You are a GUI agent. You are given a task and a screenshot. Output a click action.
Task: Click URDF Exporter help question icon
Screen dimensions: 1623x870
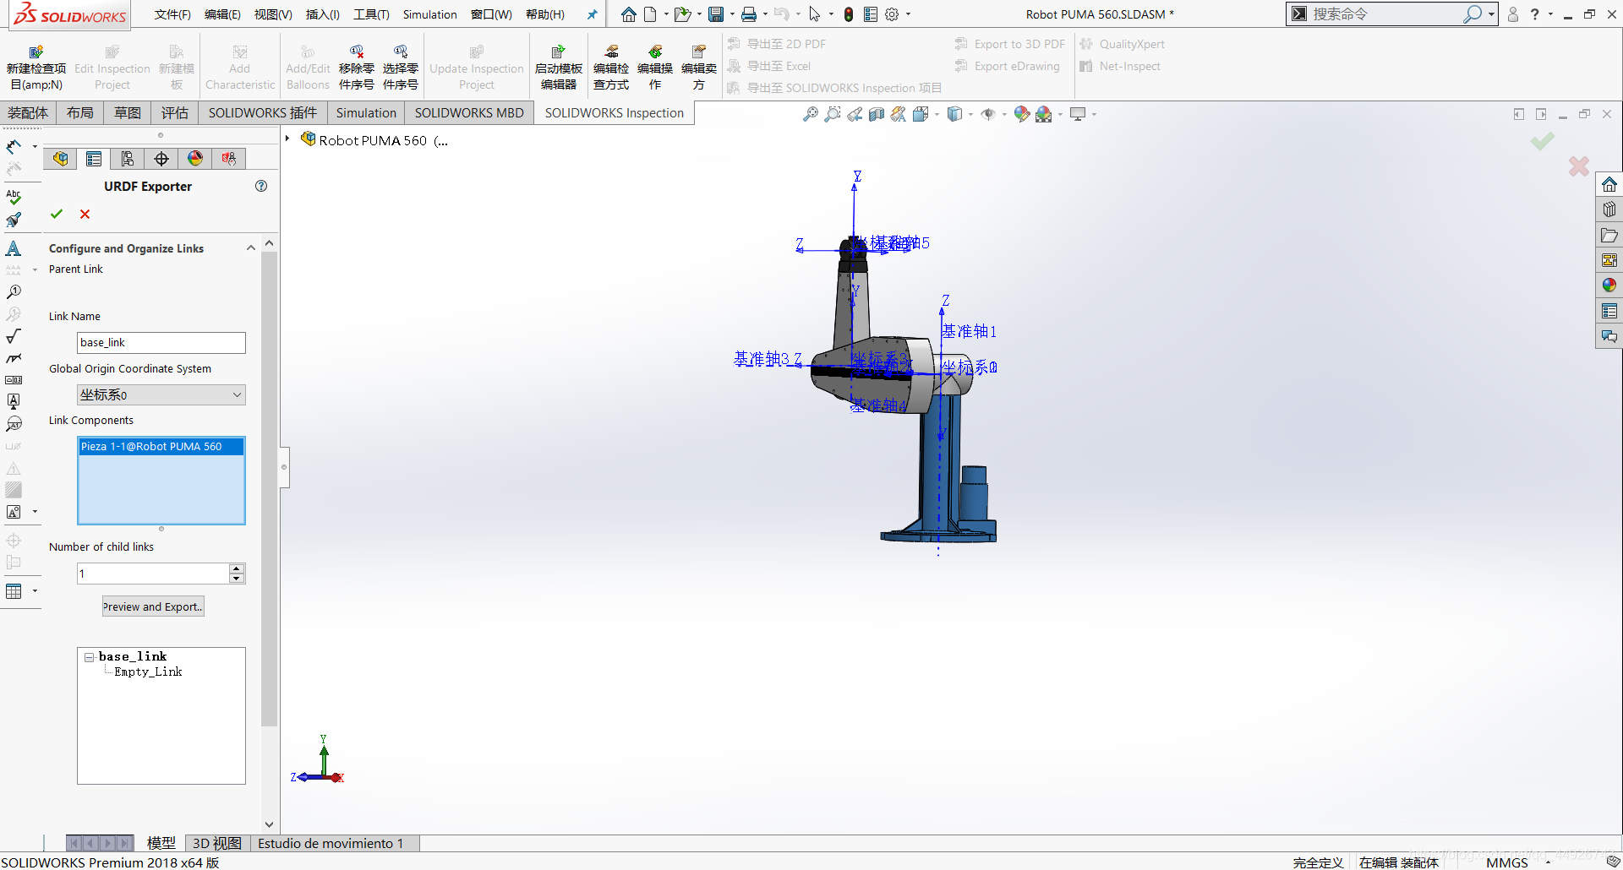[x=261, y=186]
